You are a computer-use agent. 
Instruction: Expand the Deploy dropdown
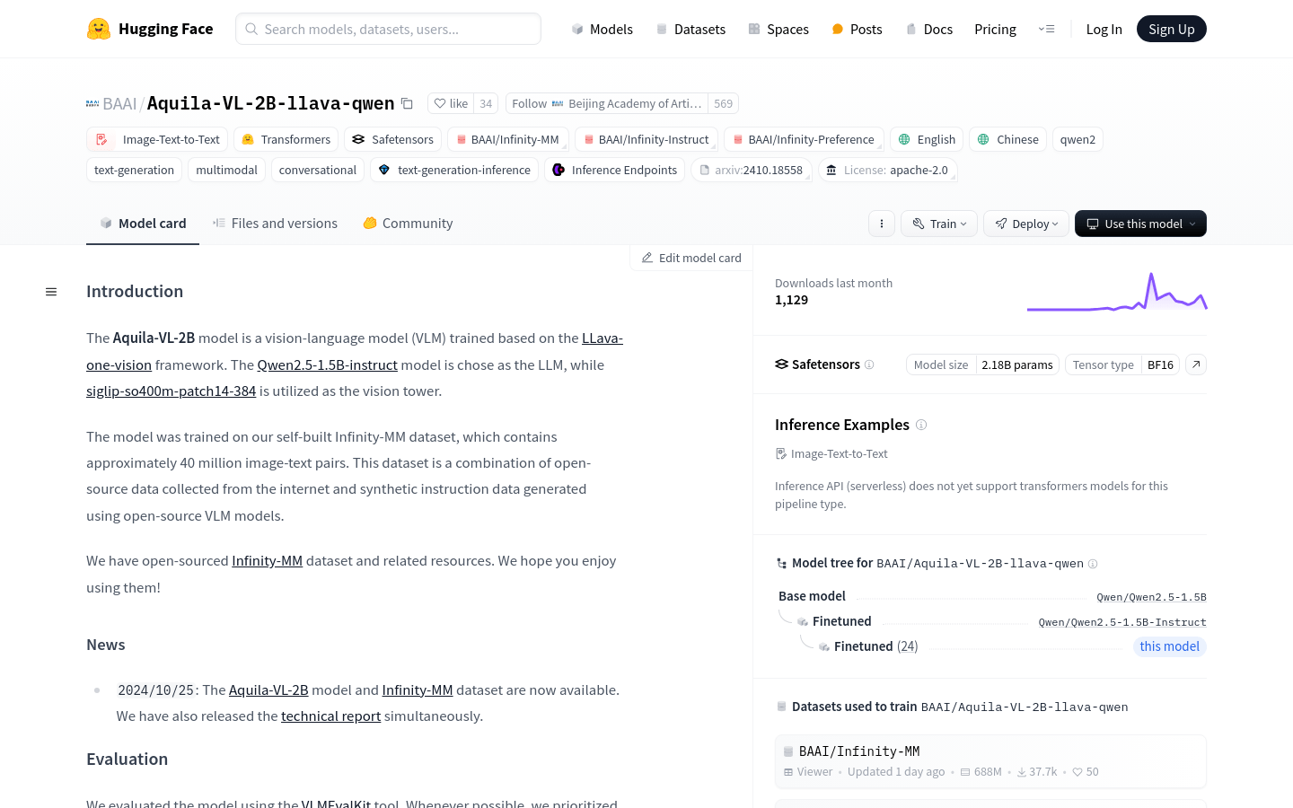[1026, 224]
